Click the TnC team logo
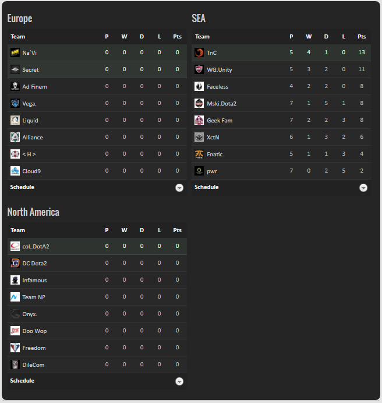 point(199,53)
